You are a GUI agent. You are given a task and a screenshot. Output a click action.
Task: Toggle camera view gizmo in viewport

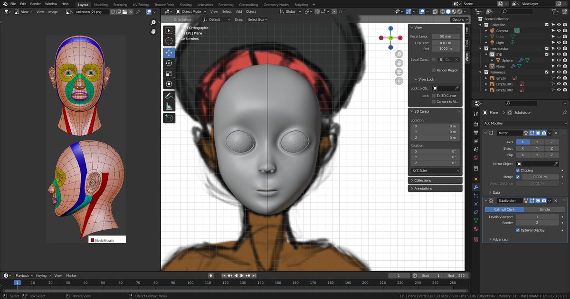pos(399,72)
